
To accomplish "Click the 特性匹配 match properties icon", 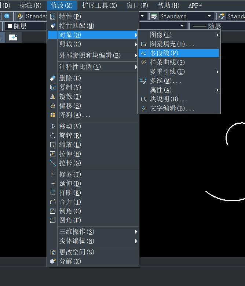I will point(53,26).
